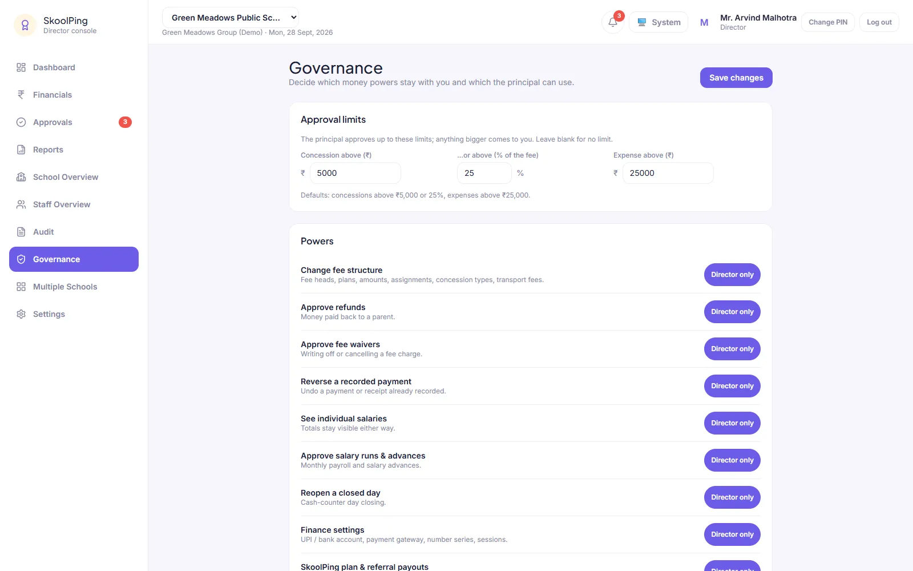Toggle Director only for Approve refunds

click(x=732, y=312)
